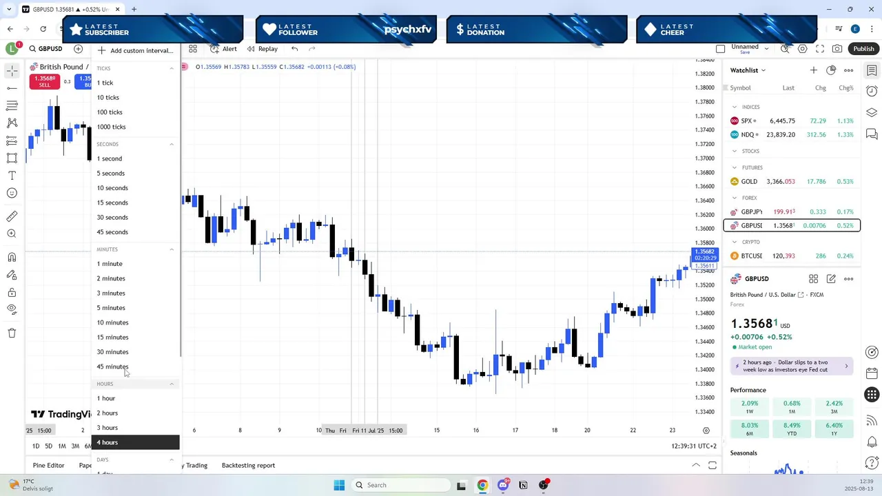This screenshot has height=496, width=882.
Task: Start bar Replay mode
Action: 263,49
